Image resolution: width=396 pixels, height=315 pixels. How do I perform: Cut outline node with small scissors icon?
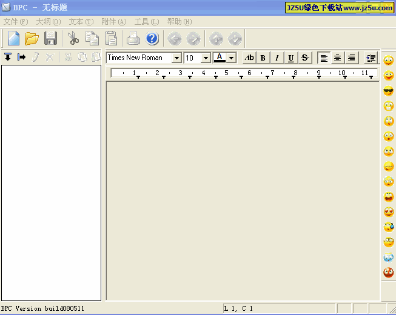[x=68, y=57]
